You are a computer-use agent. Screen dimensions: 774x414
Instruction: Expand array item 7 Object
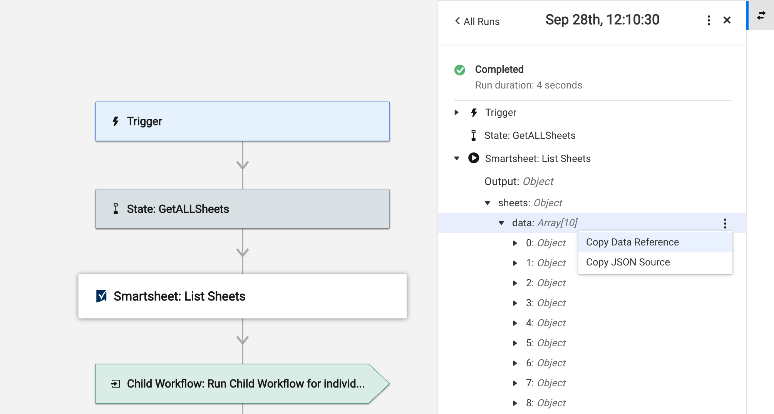(515, 383)
